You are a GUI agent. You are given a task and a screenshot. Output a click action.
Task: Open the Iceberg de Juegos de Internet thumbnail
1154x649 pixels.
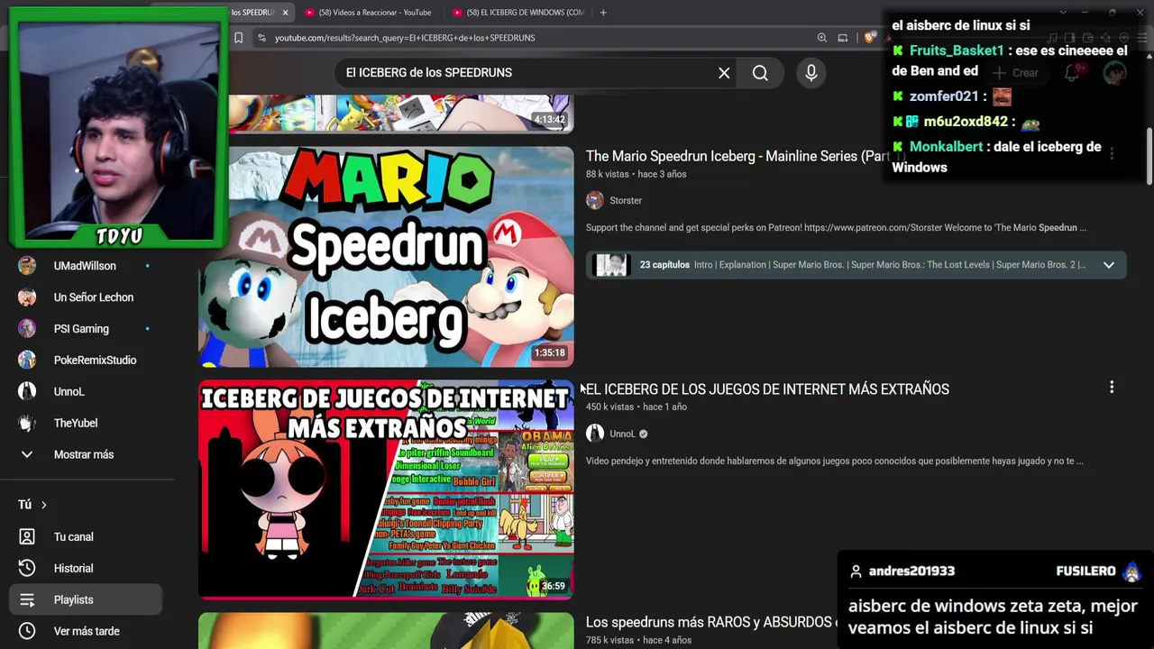386,489
